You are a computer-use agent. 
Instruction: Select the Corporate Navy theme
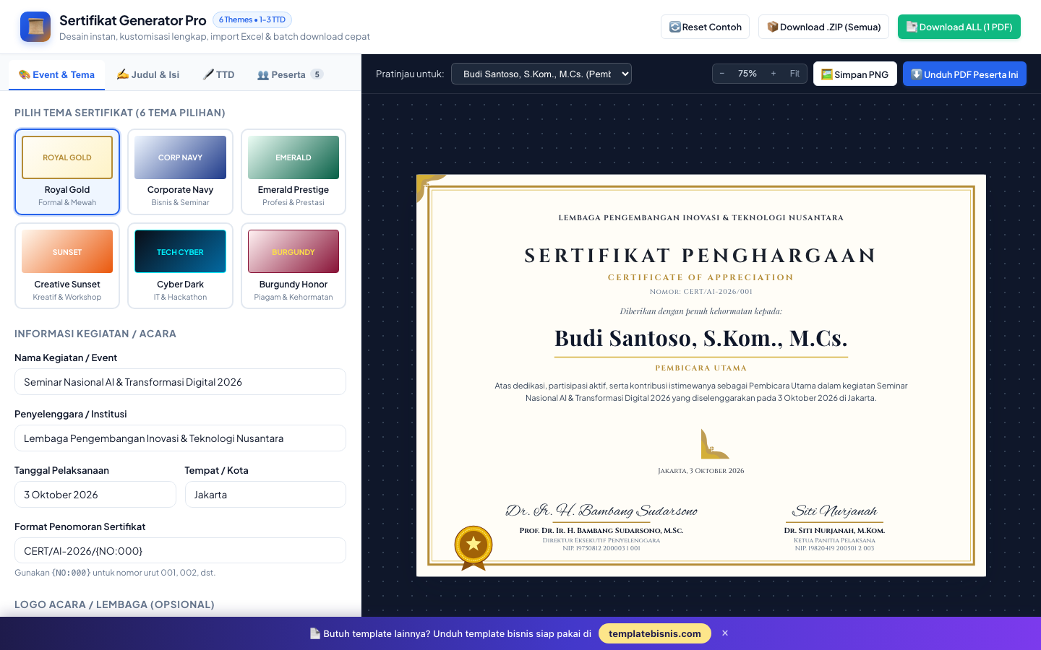180,172
